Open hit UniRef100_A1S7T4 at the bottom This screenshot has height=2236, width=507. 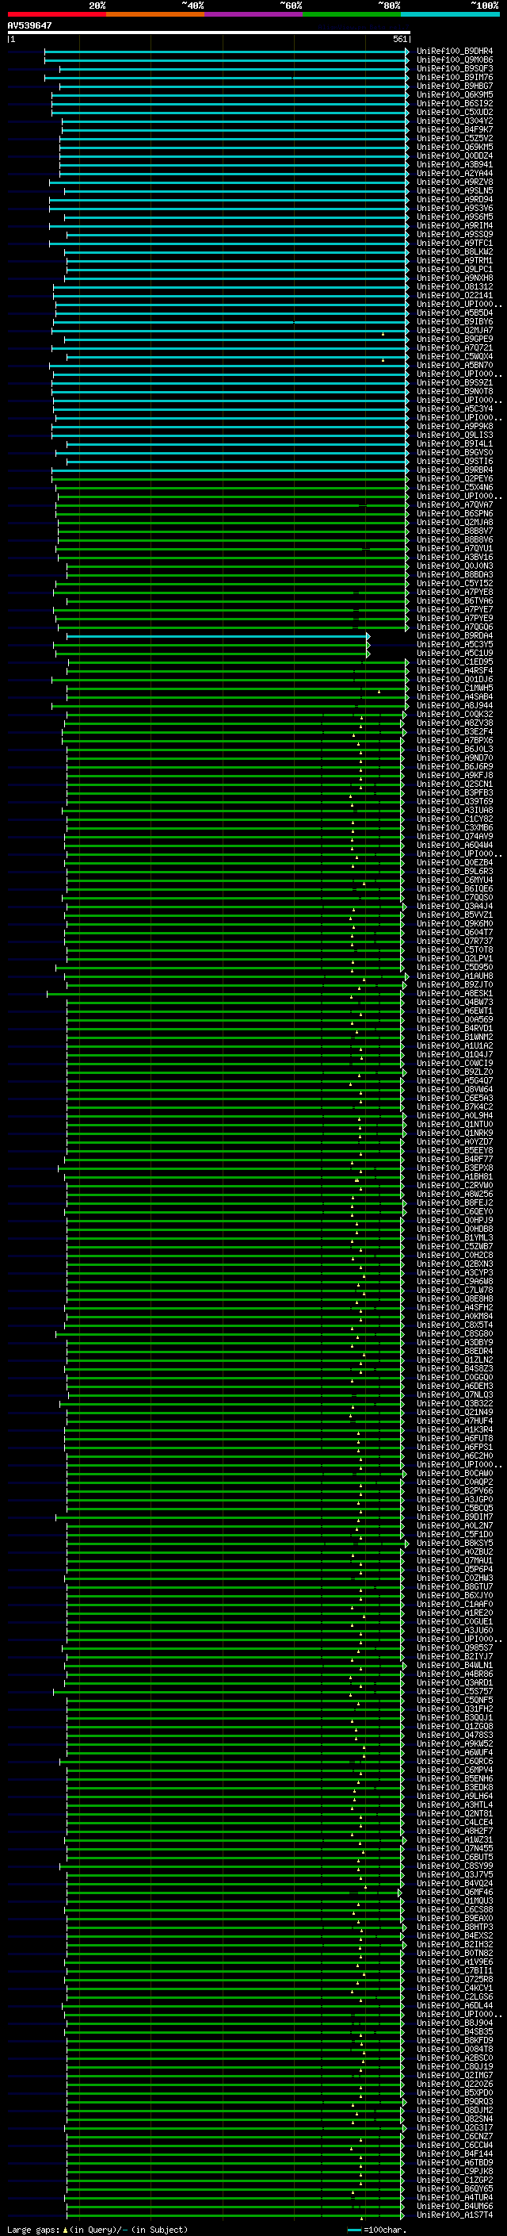coord(454,2216)
